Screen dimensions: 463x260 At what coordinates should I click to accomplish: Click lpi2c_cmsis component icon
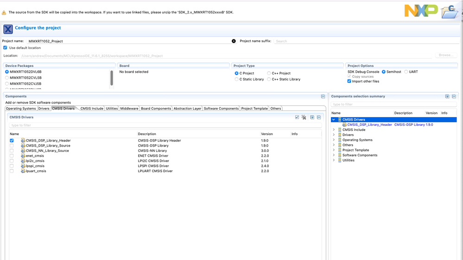(23, 161)
